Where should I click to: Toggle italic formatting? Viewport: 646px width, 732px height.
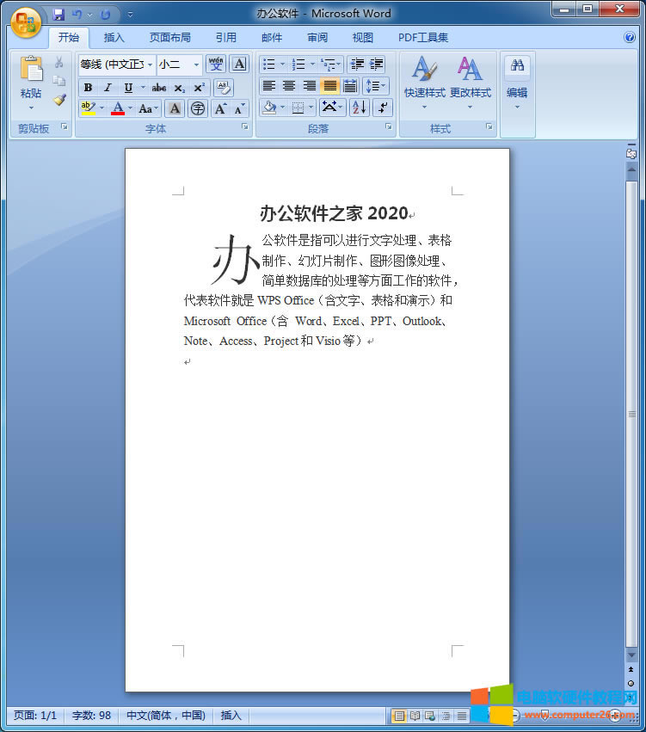point(108,87)
